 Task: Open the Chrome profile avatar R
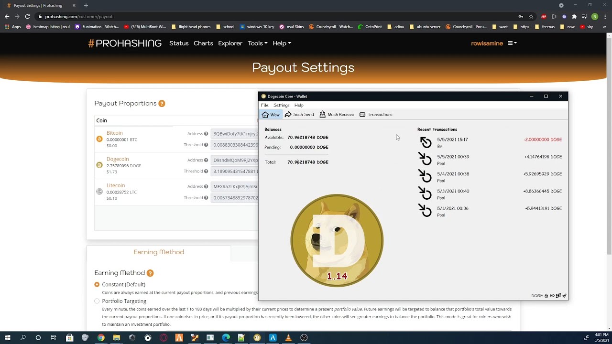[x=594, y=16]
